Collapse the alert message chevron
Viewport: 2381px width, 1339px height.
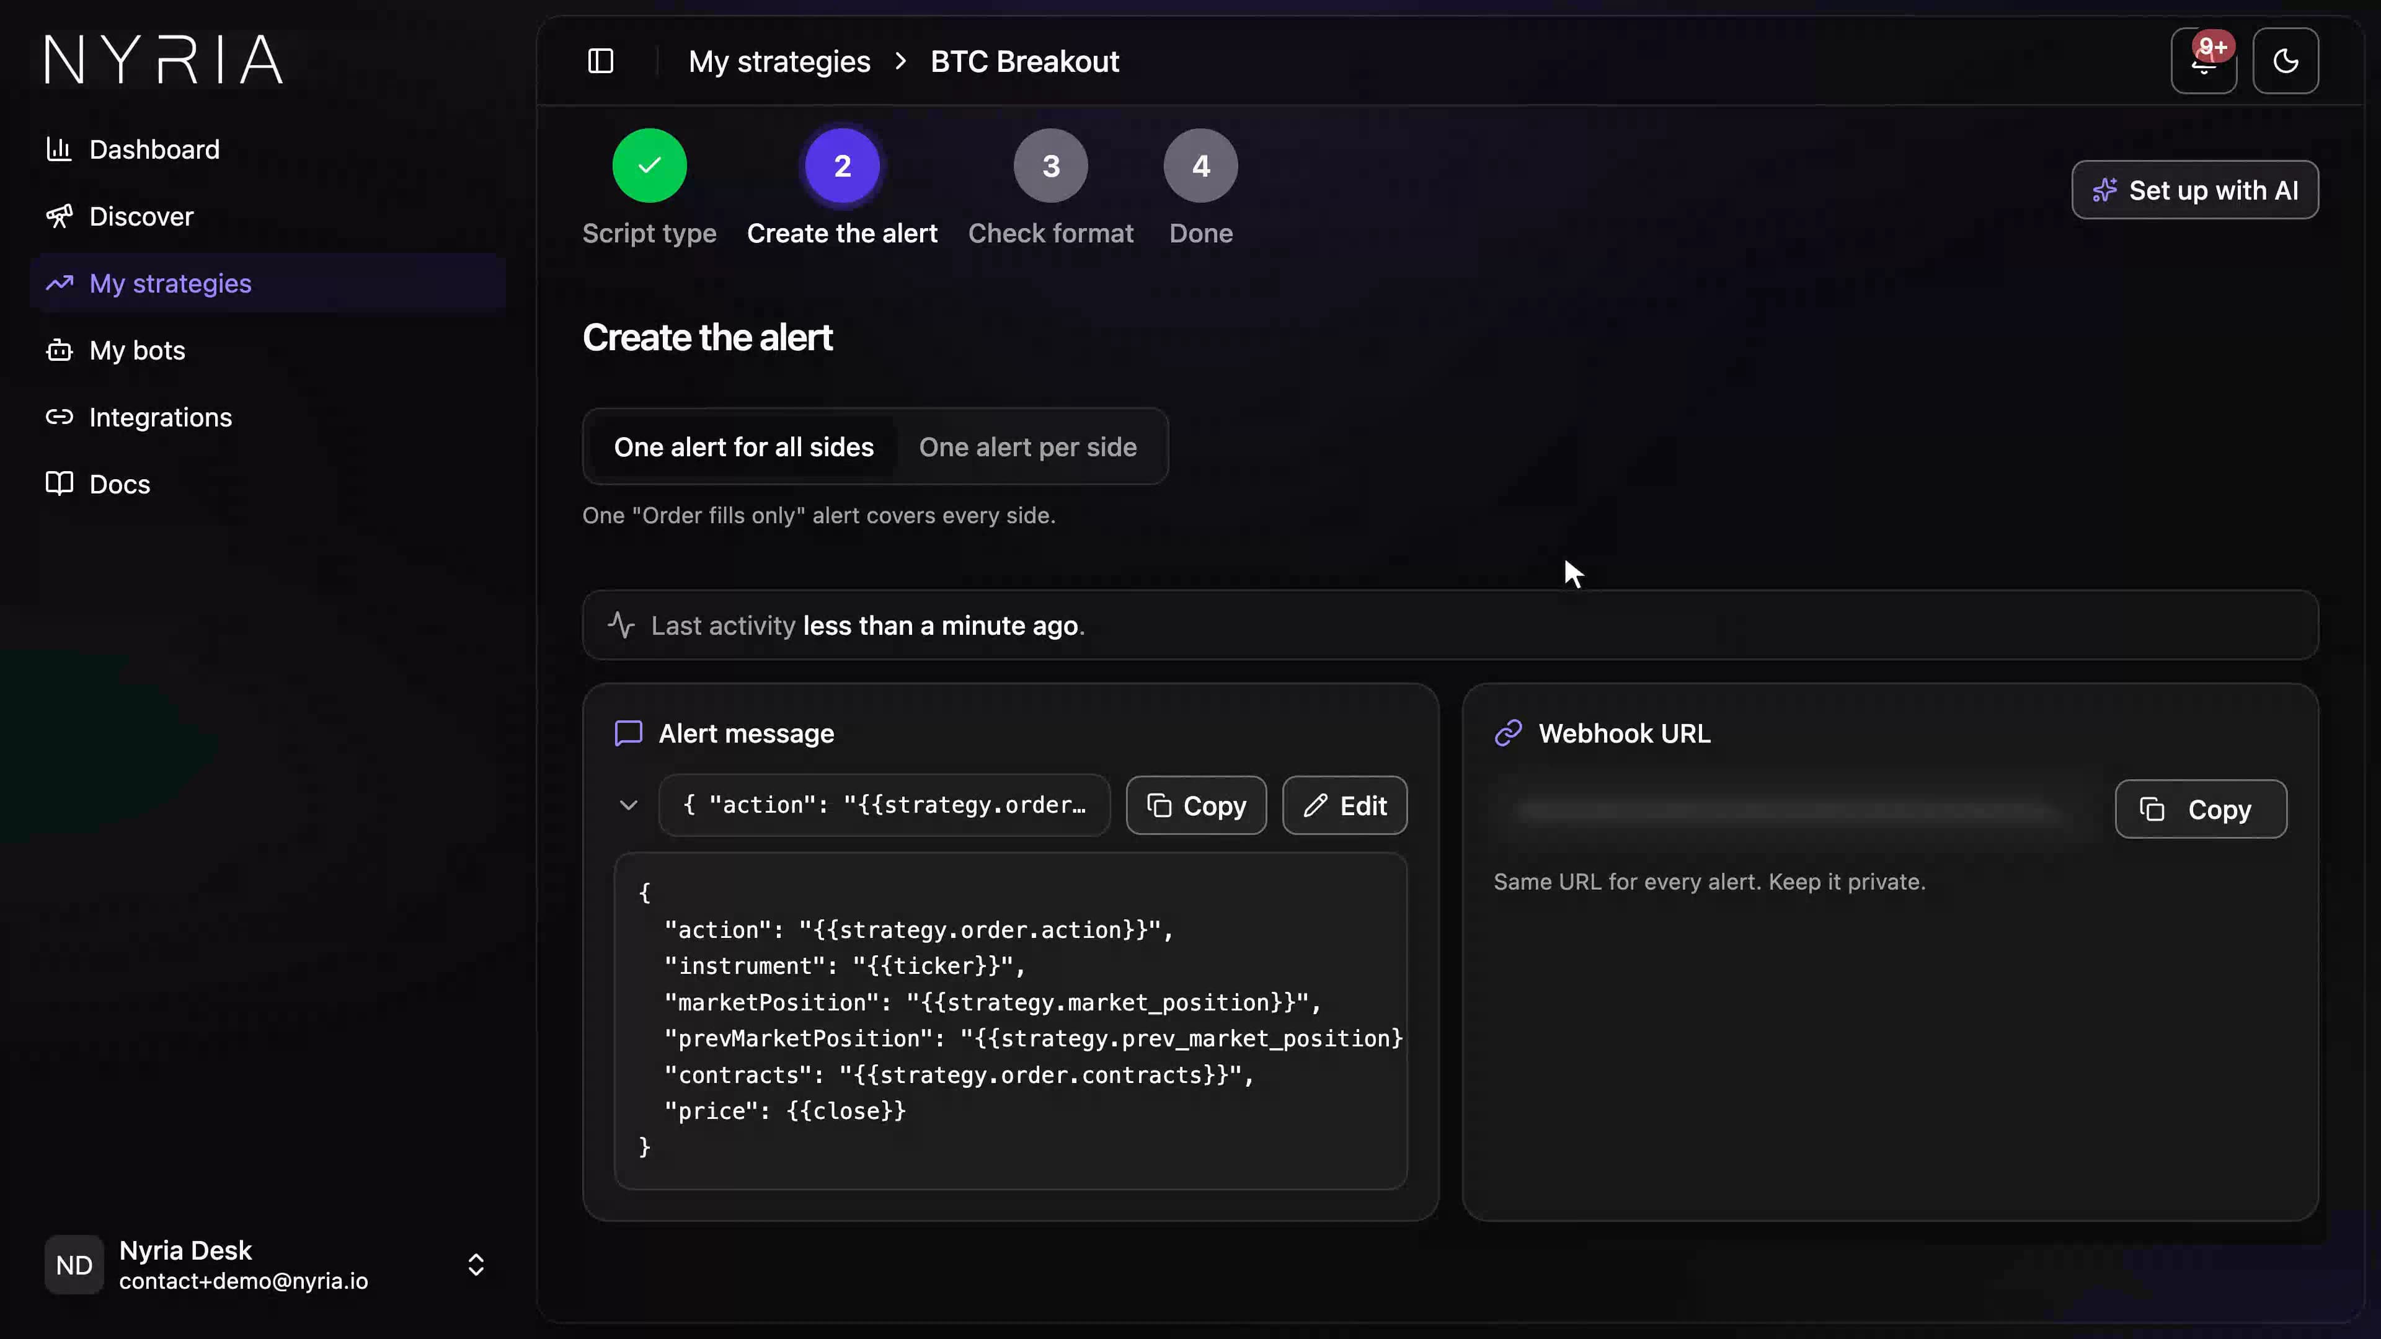629,805
